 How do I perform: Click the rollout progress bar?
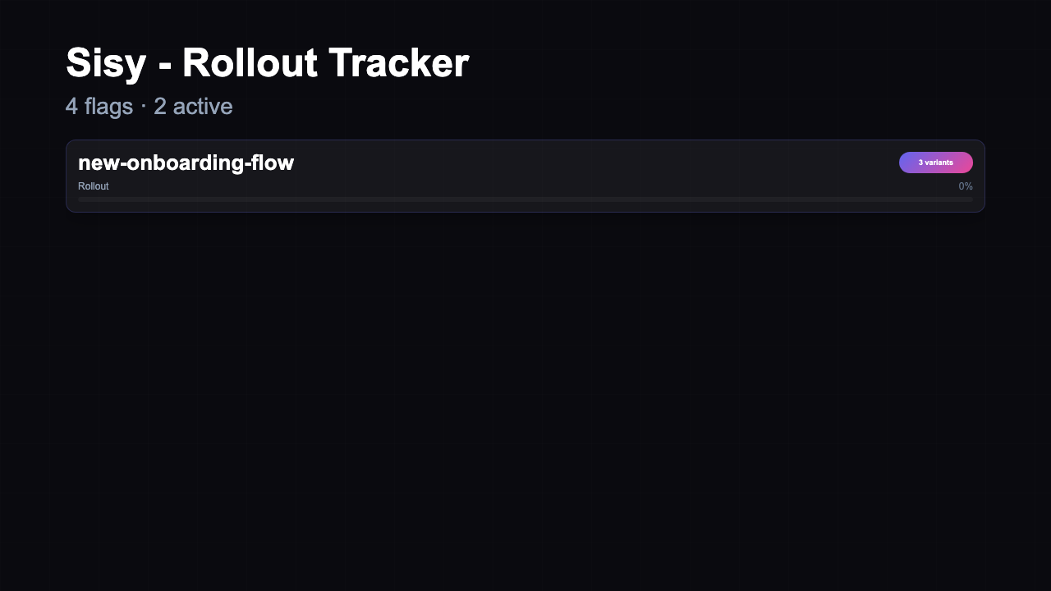525,199
